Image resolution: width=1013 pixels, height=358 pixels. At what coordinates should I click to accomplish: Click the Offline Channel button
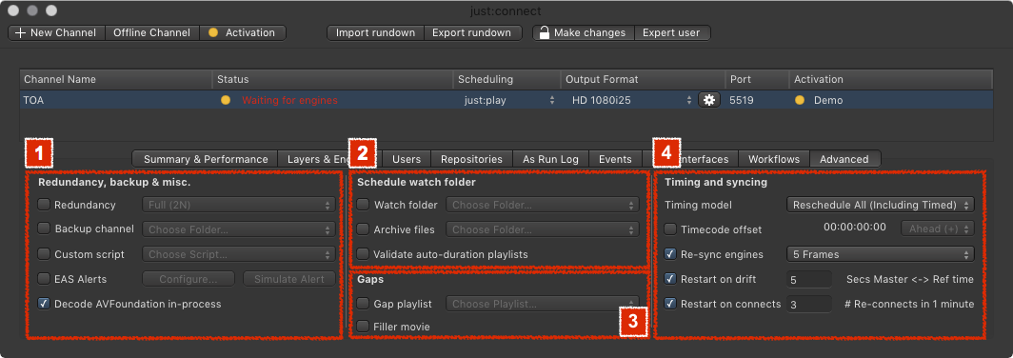point(151,32)
